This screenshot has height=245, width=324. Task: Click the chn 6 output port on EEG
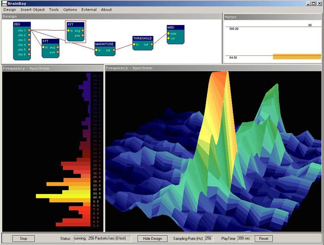pyautogui.click(x=29, y=54)
